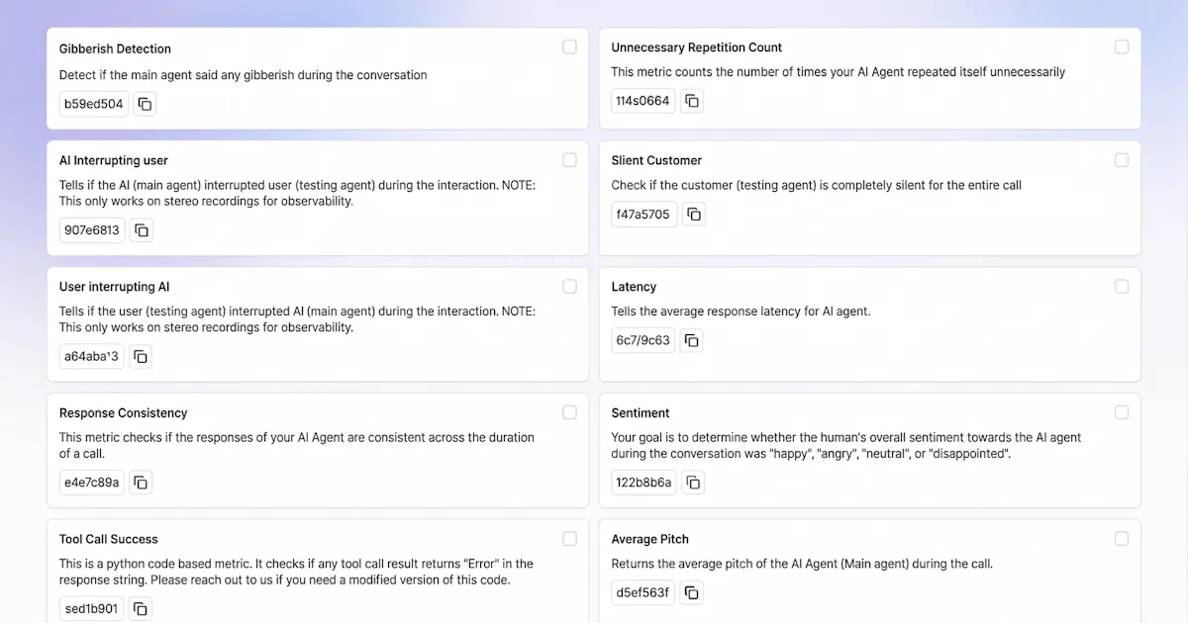Copy the Tool Call Success metric ID
The width and height of the screenshot is (1188, 623).
click(x=140, y=609)
